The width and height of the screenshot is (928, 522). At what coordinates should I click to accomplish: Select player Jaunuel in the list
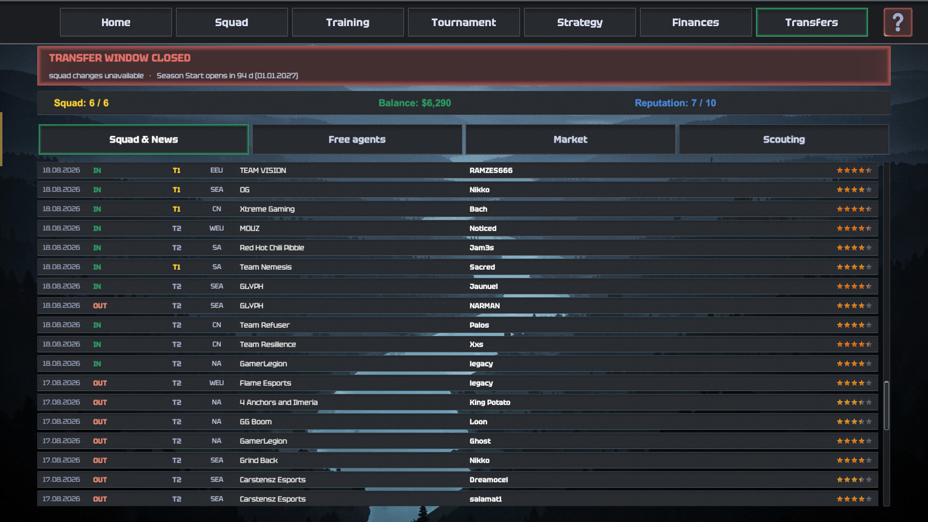pos(484,286)
